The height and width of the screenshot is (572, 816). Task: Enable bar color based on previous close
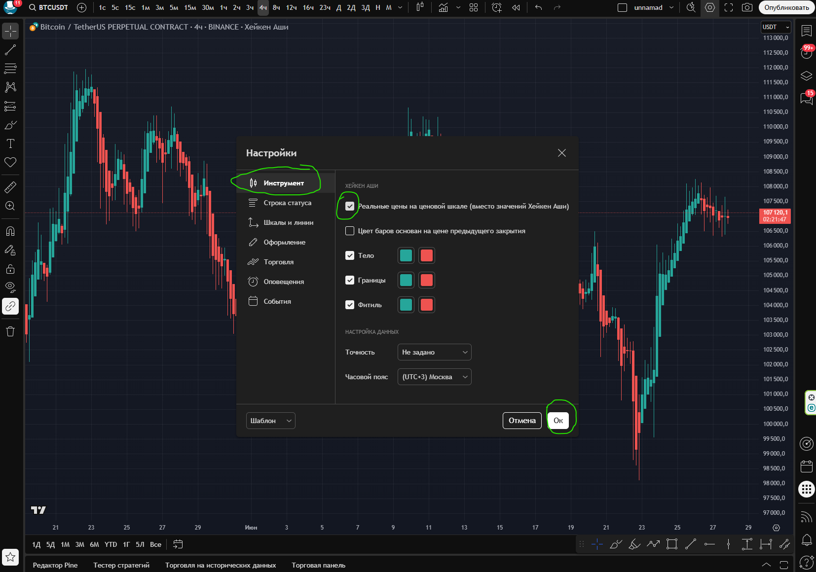click(350, 231)
